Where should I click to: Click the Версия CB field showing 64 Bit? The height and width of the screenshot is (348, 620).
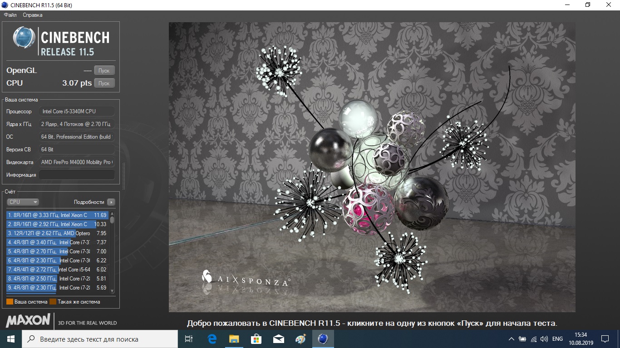click(x=77, y=150)
